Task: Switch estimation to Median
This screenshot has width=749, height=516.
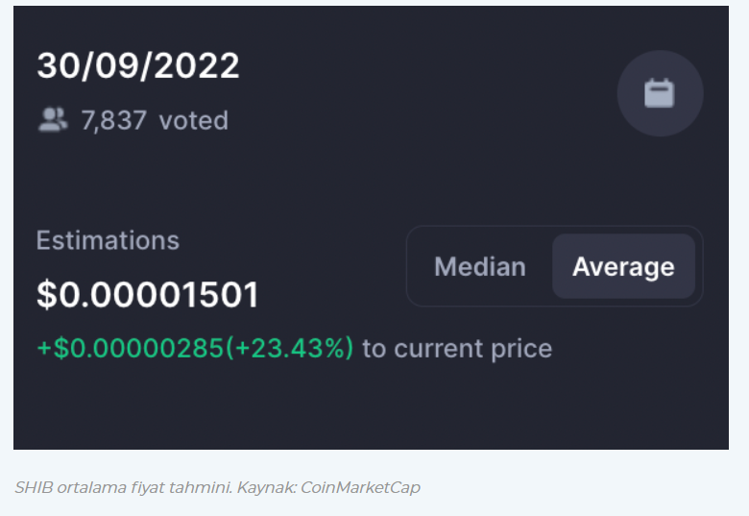Action: tap(479, 266)
